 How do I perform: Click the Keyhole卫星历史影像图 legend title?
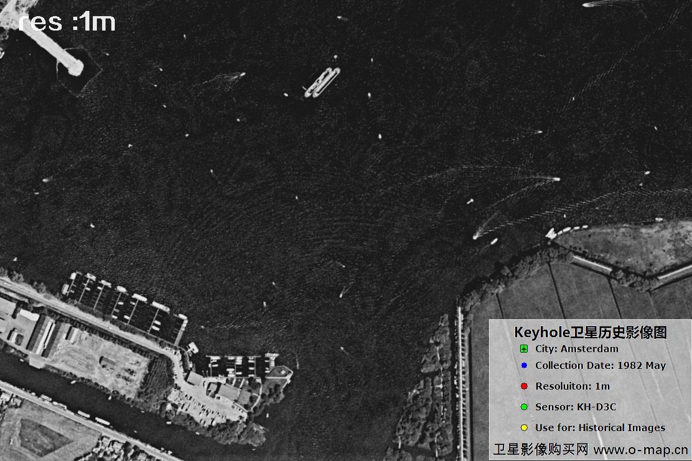pos(590,332)
